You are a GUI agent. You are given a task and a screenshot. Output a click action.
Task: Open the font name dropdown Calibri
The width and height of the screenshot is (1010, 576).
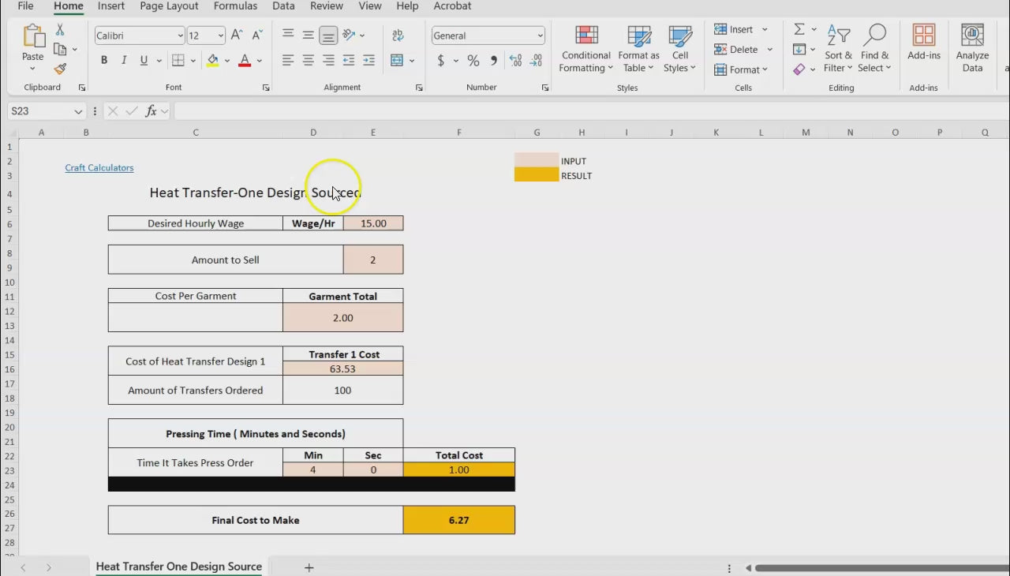point(180,36)
